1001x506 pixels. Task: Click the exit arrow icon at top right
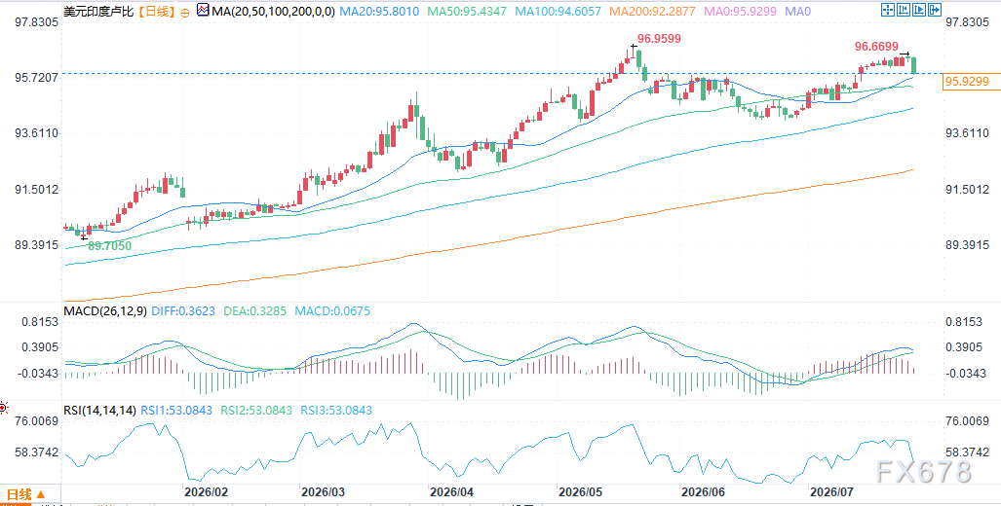(x=936, y=10)
